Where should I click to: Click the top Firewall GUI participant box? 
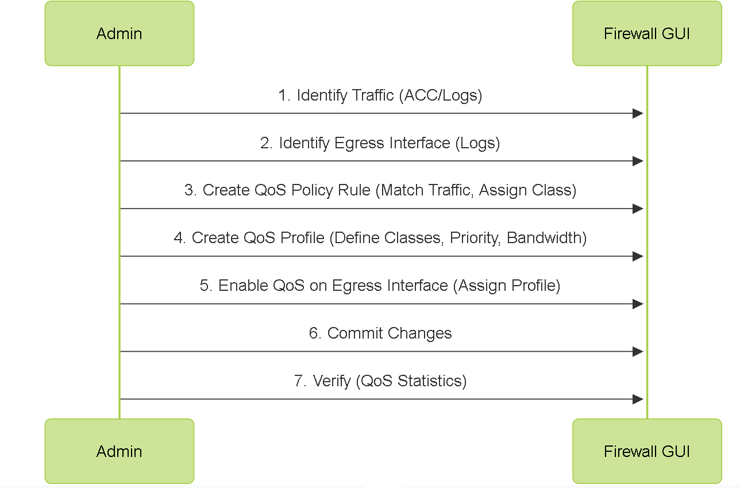647,33
